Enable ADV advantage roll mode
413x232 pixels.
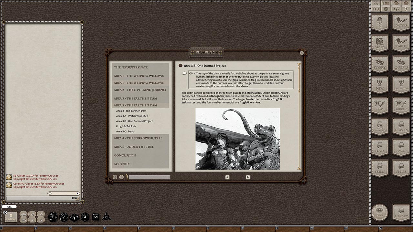(x=23, y=214)
